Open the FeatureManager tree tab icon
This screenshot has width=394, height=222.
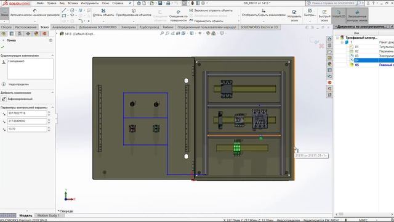point(4,33)
